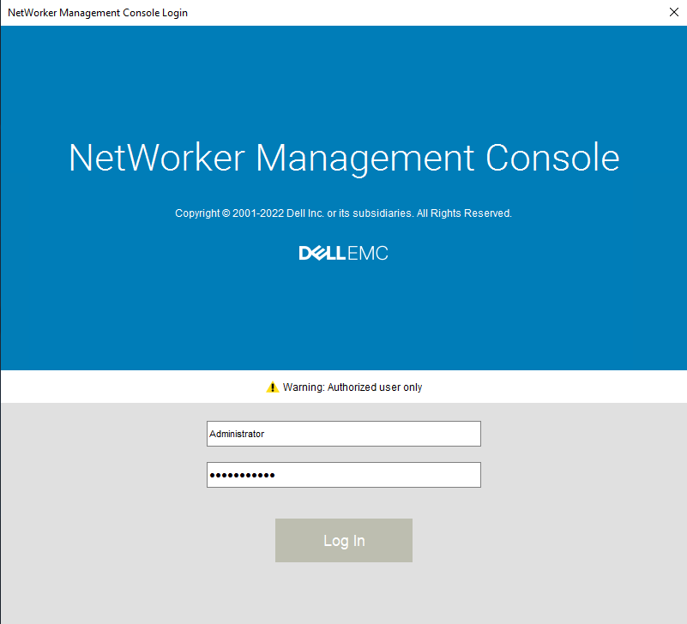
Task: Select the Administrator username field
Action: [x=343, y=434]
